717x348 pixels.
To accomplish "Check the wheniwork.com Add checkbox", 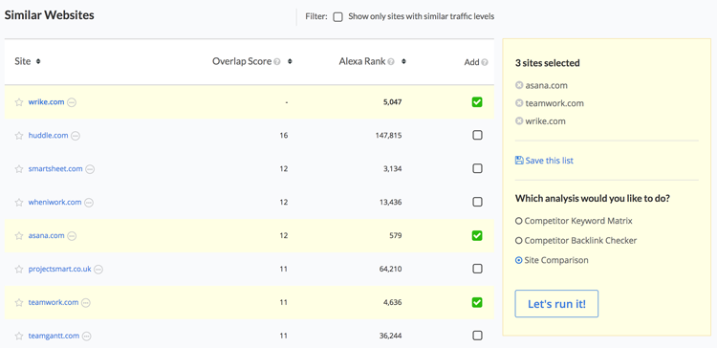I will coord(477,202).
